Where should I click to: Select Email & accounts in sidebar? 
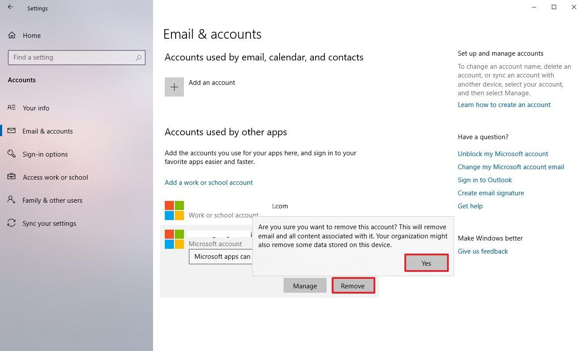pos(47,131)
